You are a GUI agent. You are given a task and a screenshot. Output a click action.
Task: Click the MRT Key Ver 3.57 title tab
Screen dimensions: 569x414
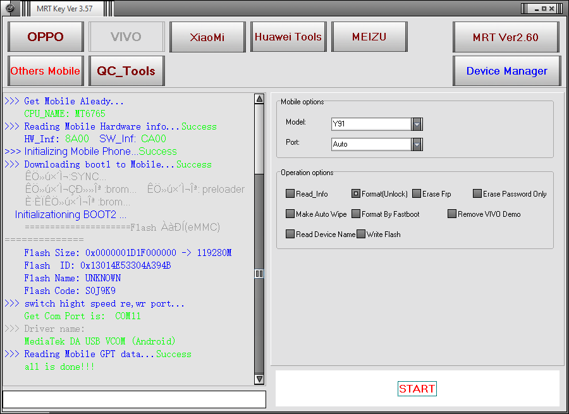coord(64,9)
